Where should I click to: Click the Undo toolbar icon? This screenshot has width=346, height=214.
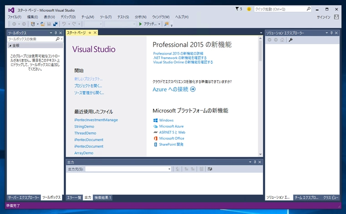click(x=64, y=24)
